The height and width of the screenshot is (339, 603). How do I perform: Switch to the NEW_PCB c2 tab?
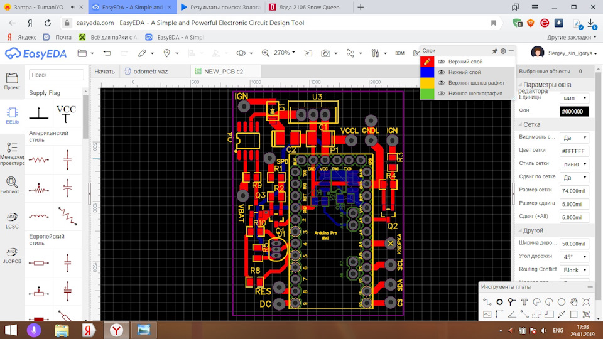click(x=225, y=72)
